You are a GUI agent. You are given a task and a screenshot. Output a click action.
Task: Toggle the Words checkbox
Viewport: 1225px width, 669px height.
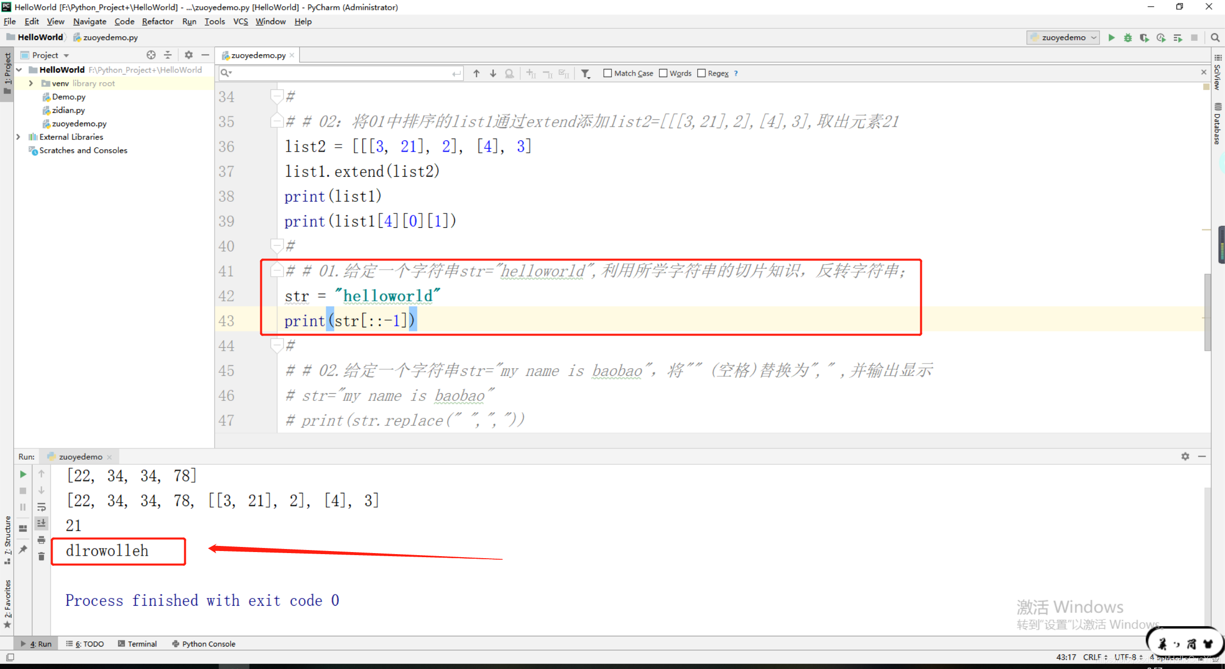click(663, 73)
